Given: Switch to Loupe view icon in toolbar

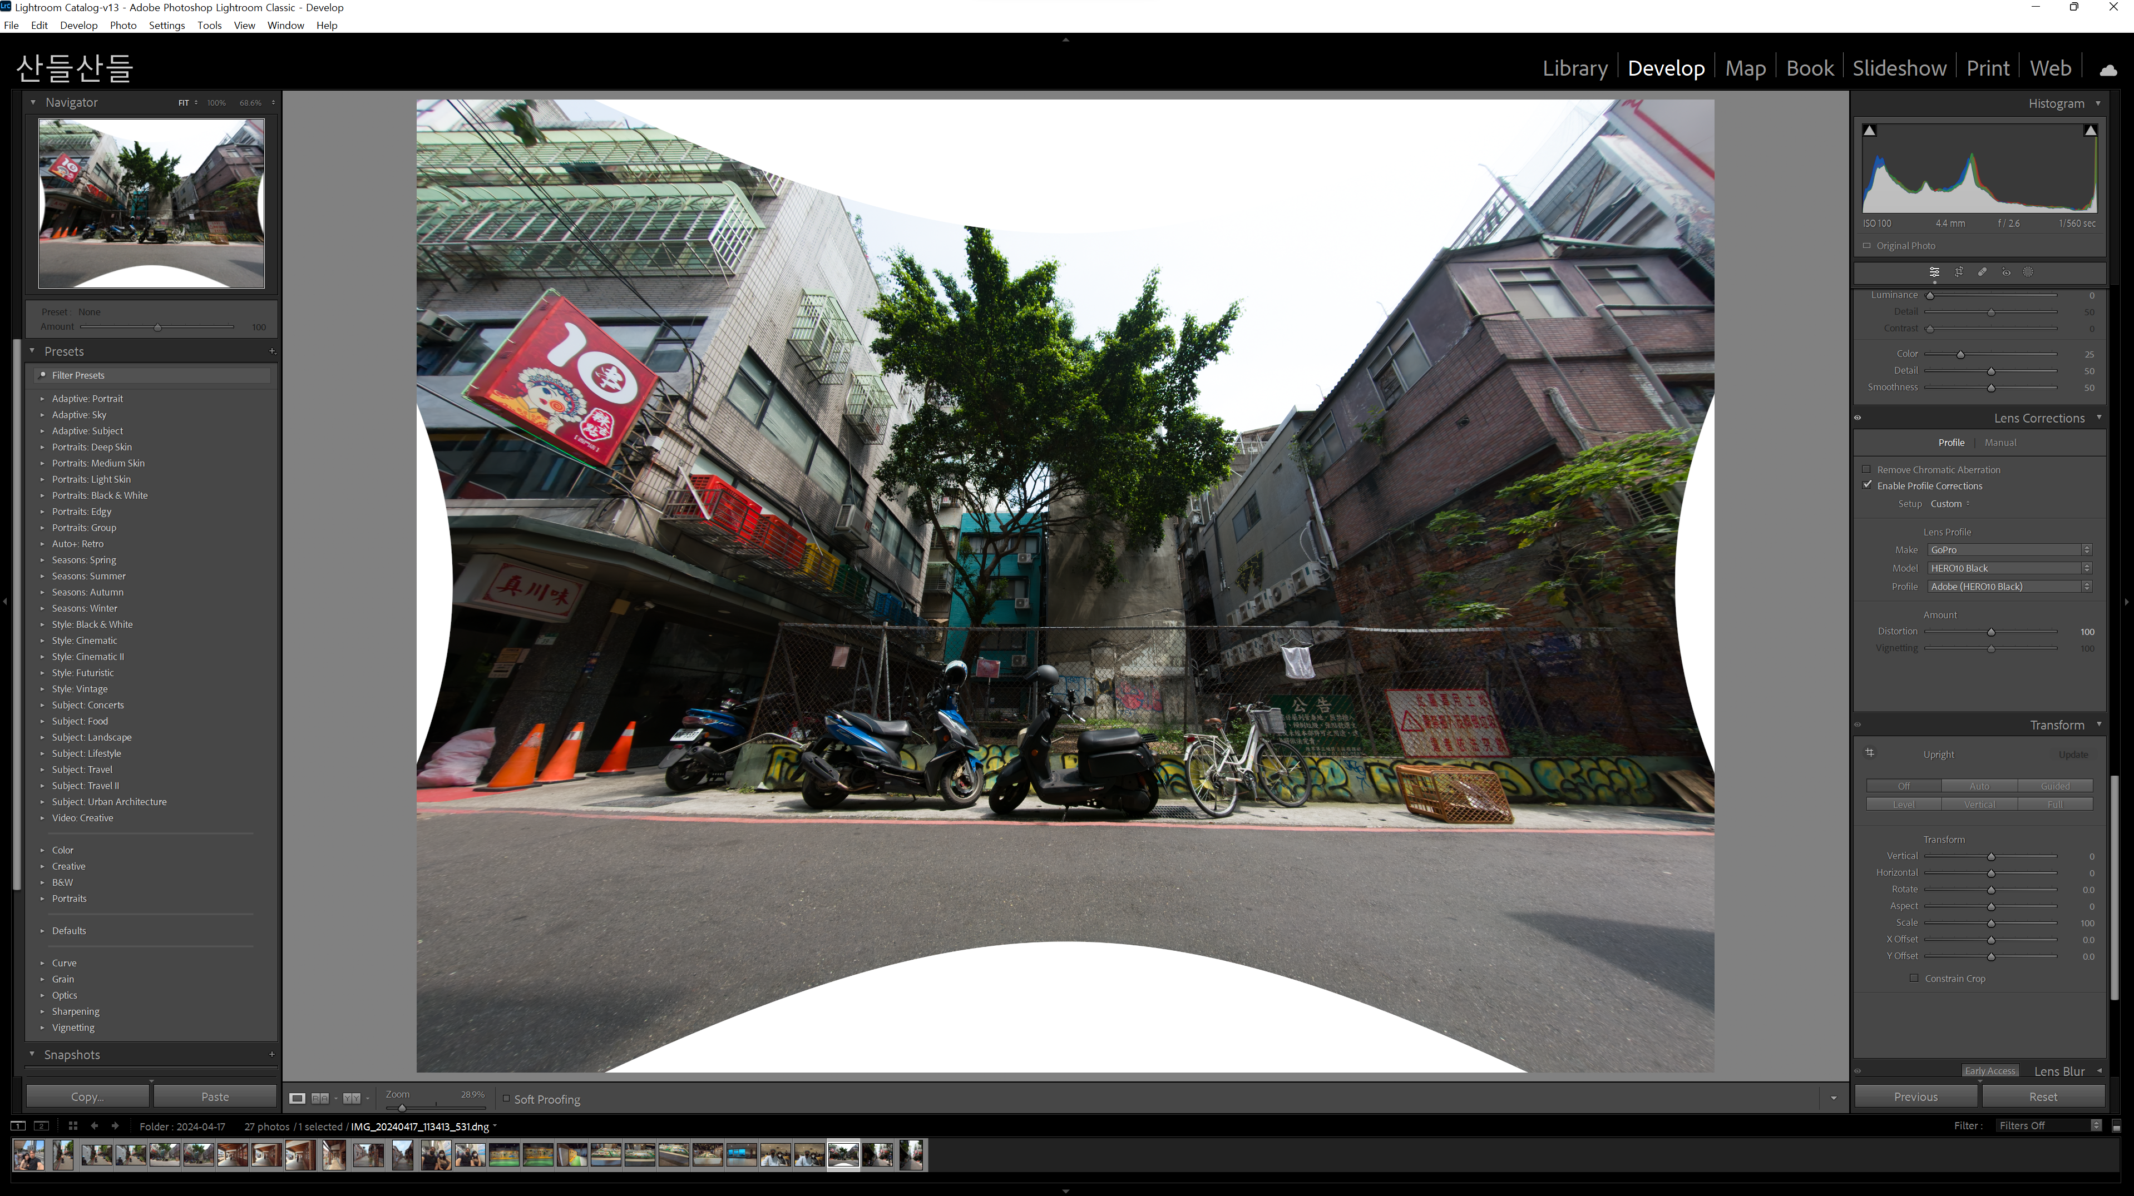Looking at the screenshot, I should coord(297,1098).
